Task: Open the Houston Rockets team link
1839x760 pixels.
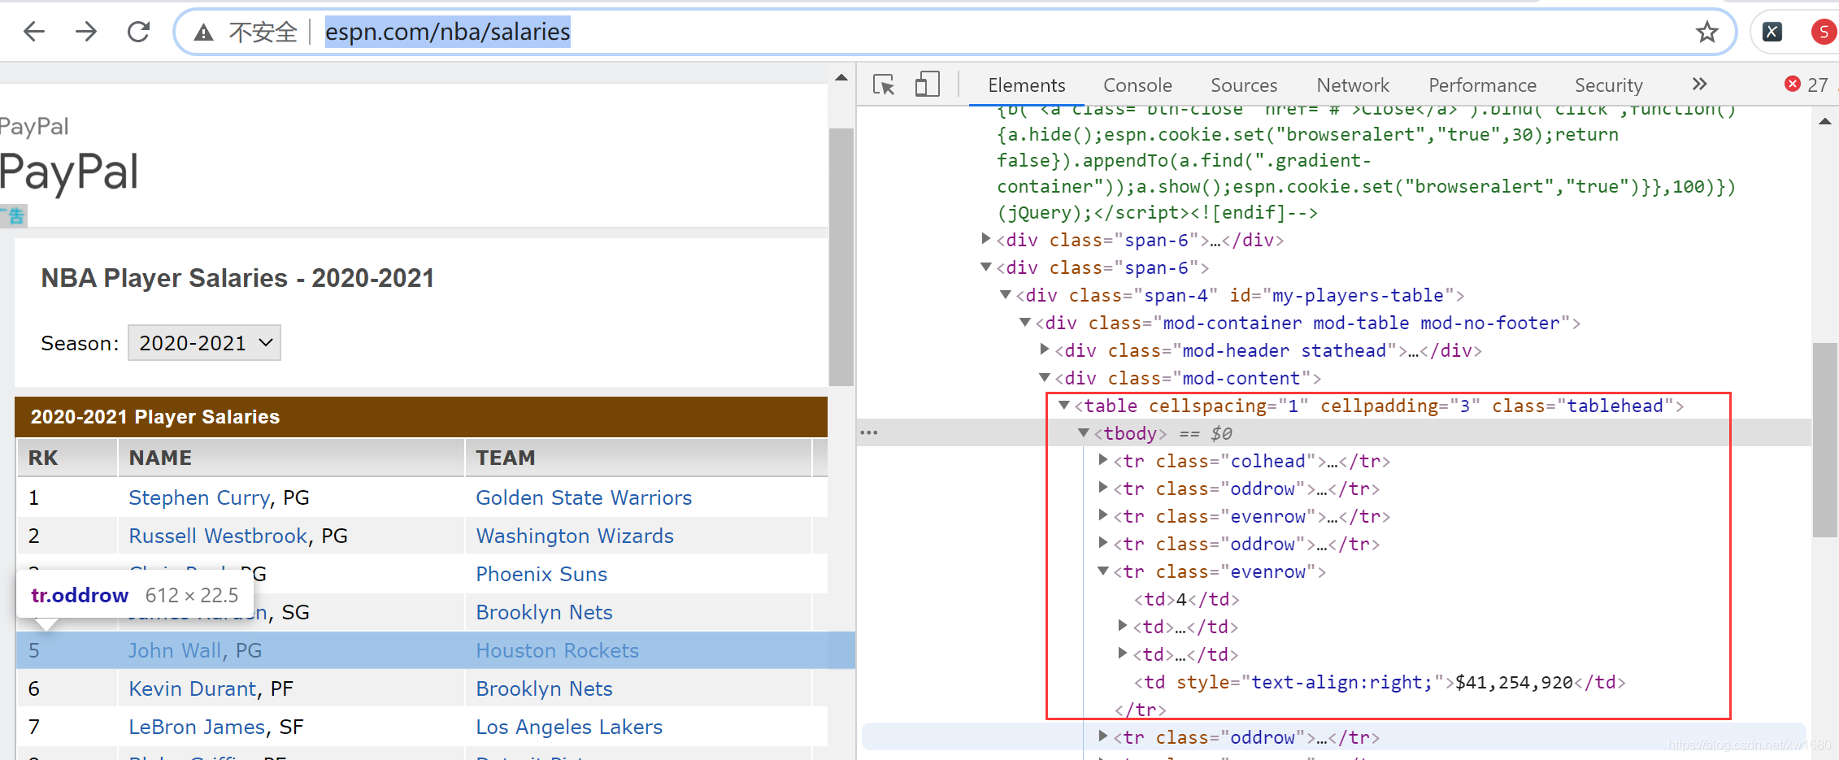Action: (557, 650)
